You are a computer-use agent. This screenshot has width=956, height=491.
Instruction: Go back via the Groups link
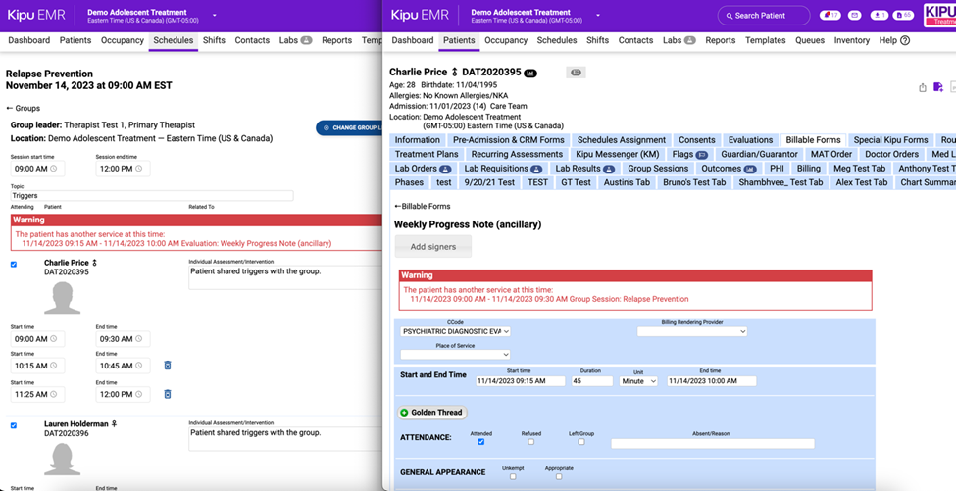tap(24, 109)
